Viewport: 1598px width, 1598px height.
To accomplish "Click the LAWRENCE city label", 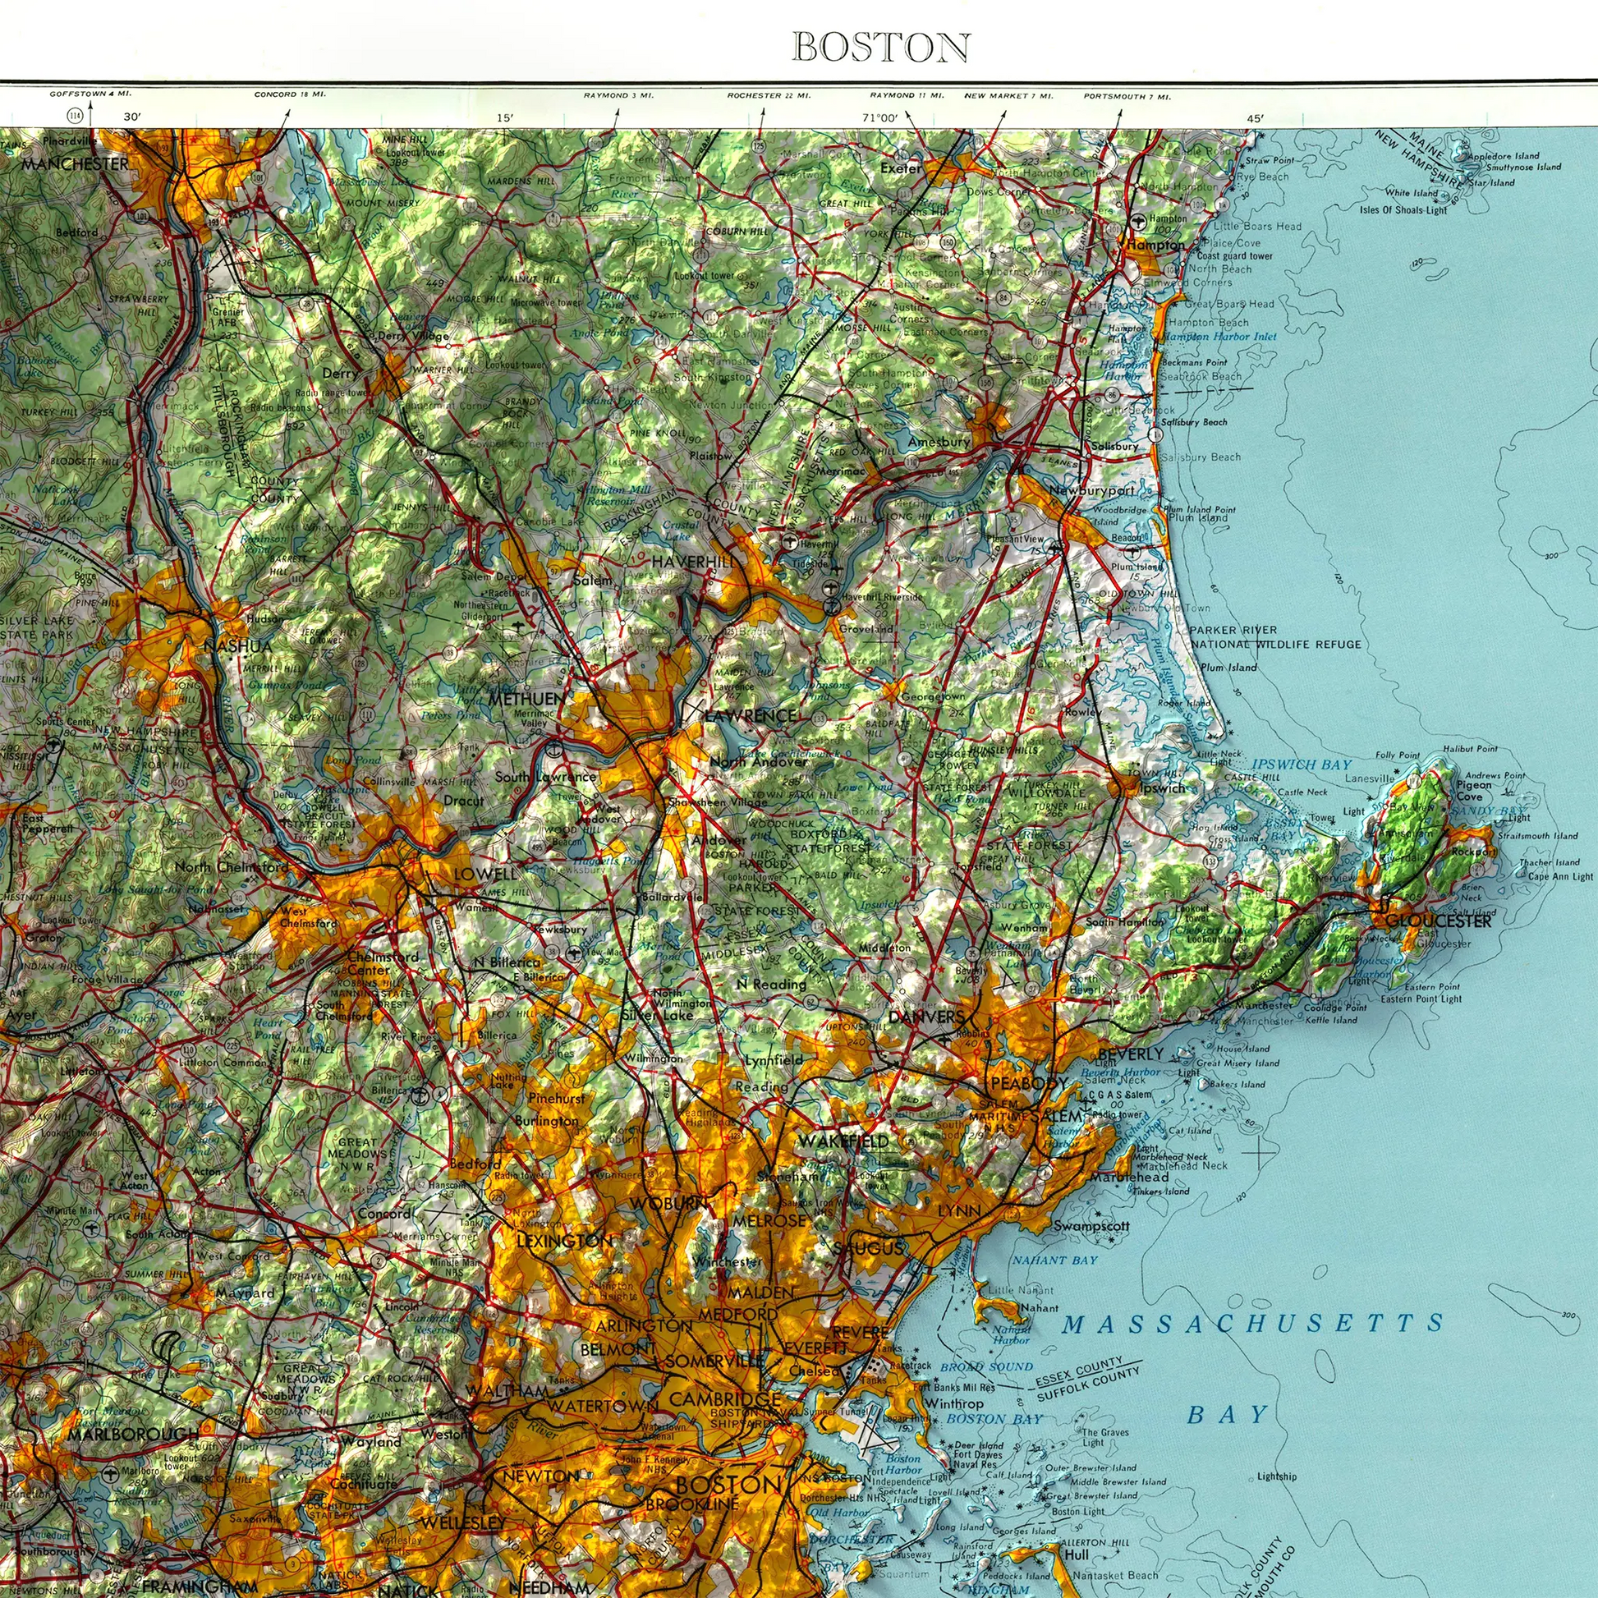I will tap(751, 715).
